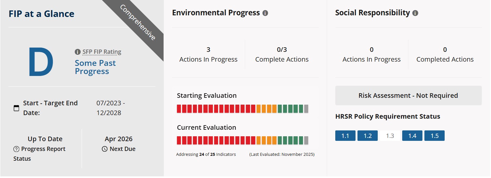The height and width of the screenshot is (178, 491).
Task: Select the unfilled 1.3 policy requirement
Action: (390, 136)
